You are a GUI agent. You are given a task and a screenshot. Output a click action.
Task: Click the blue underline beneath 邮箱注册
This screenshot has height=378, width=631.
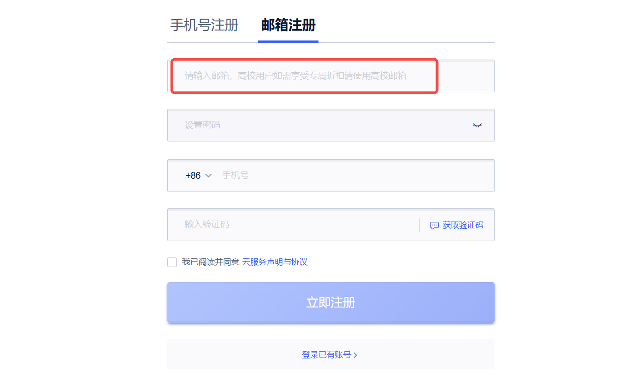click(x=288, y=41)
